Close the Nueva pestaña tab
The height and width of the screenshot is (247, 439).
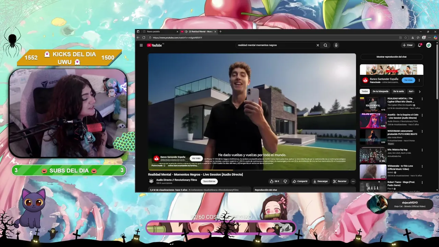click(177, 32)
